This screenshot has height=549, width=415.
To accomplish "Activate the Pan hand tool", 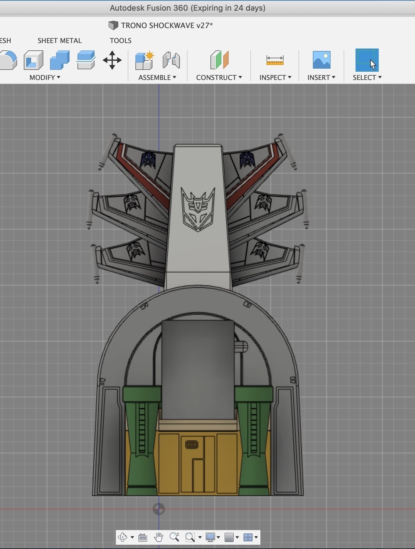I will pyautogui.click(x=159, y=537).
